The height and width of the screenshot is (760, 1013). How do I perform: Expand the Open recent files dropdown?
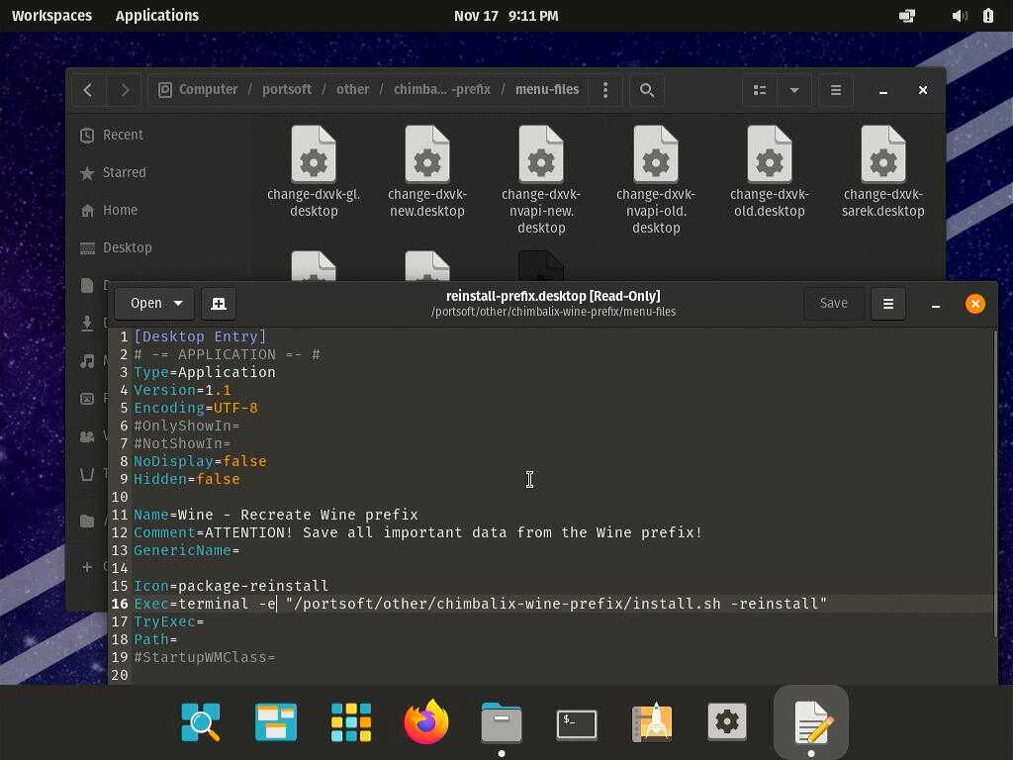pos(178,304)
